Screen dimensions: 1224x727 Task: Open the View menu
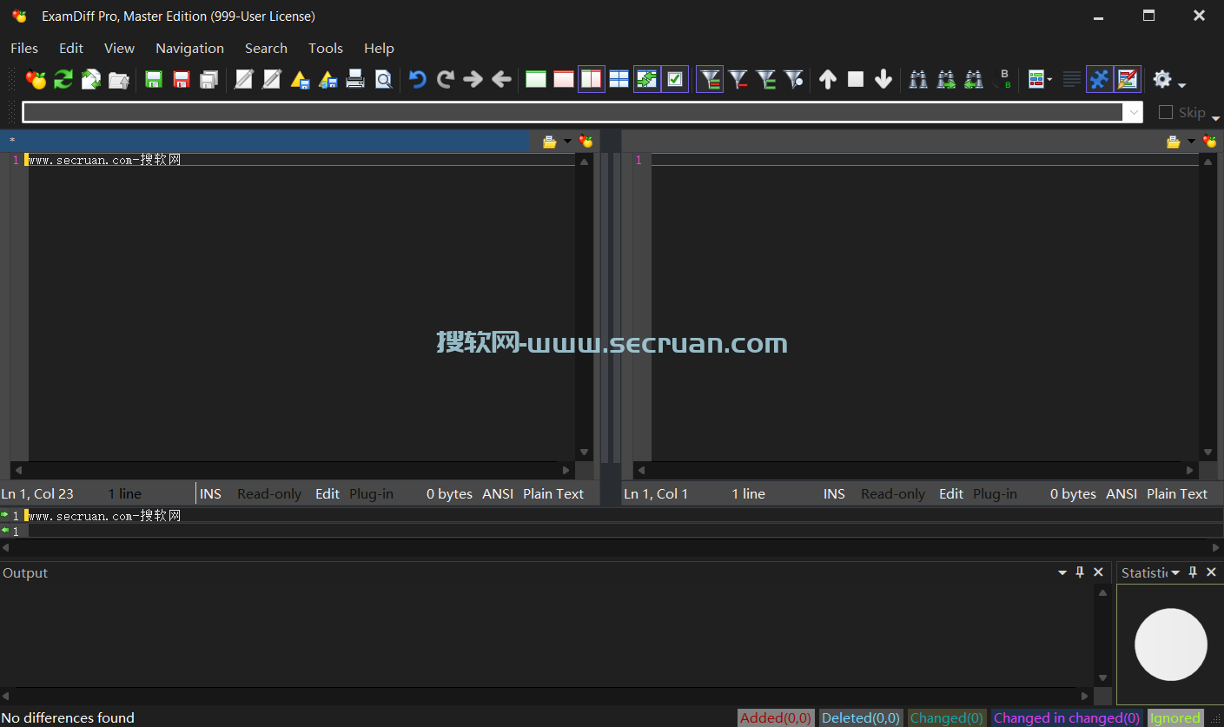pyautogui.click(x=119, y=48)
